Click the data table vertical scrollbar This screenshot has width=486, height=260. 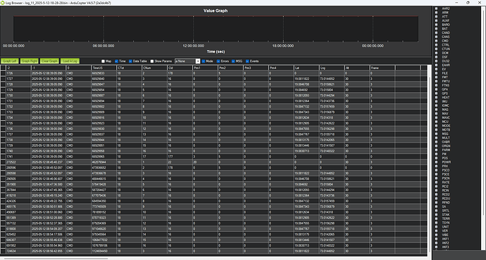[429, 160]
